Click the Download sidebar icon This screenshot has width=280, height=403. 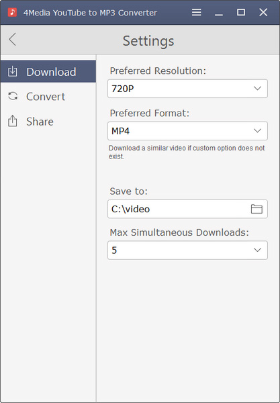coord(12,72)
